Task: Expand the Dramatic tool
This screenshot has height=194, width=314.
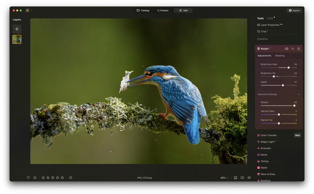Action: (266, 148)
